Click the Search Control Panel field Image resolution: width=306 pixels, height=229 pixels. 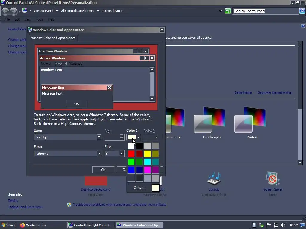tap(266, 11)
